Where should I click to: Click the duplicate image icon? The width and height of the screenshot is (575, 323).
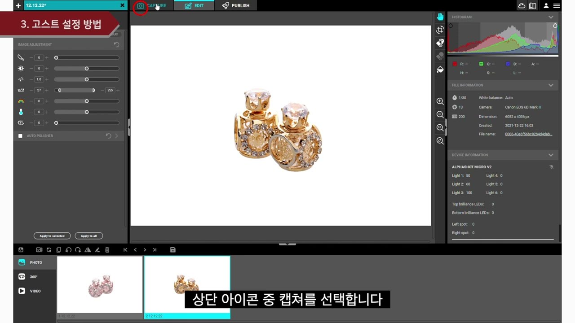[x=58, y=250]
